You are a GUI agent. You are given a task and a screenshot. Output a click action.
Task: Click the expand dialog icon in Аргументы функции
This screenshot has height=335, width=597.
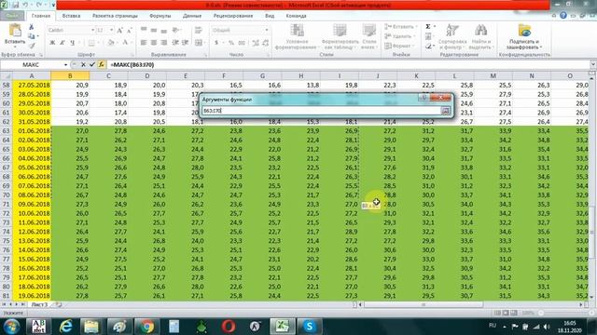point(445,111)
